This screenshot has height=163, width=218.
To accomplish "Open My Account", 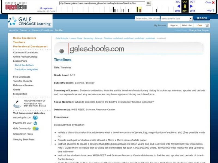I will (x=160, y=25).
